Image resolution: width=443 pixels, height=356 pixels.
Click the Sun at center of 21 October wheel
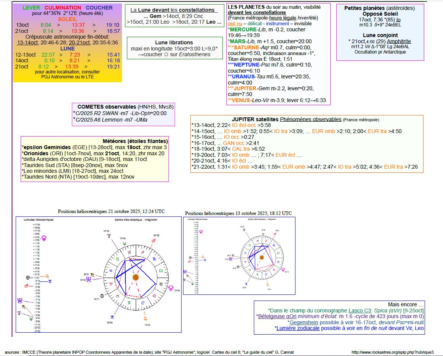(x=135, y=277)
